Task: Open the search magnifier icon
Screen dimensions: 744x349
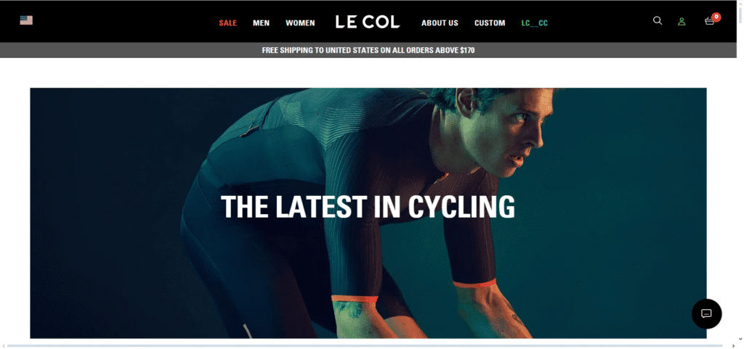Action: click(657, 21)
